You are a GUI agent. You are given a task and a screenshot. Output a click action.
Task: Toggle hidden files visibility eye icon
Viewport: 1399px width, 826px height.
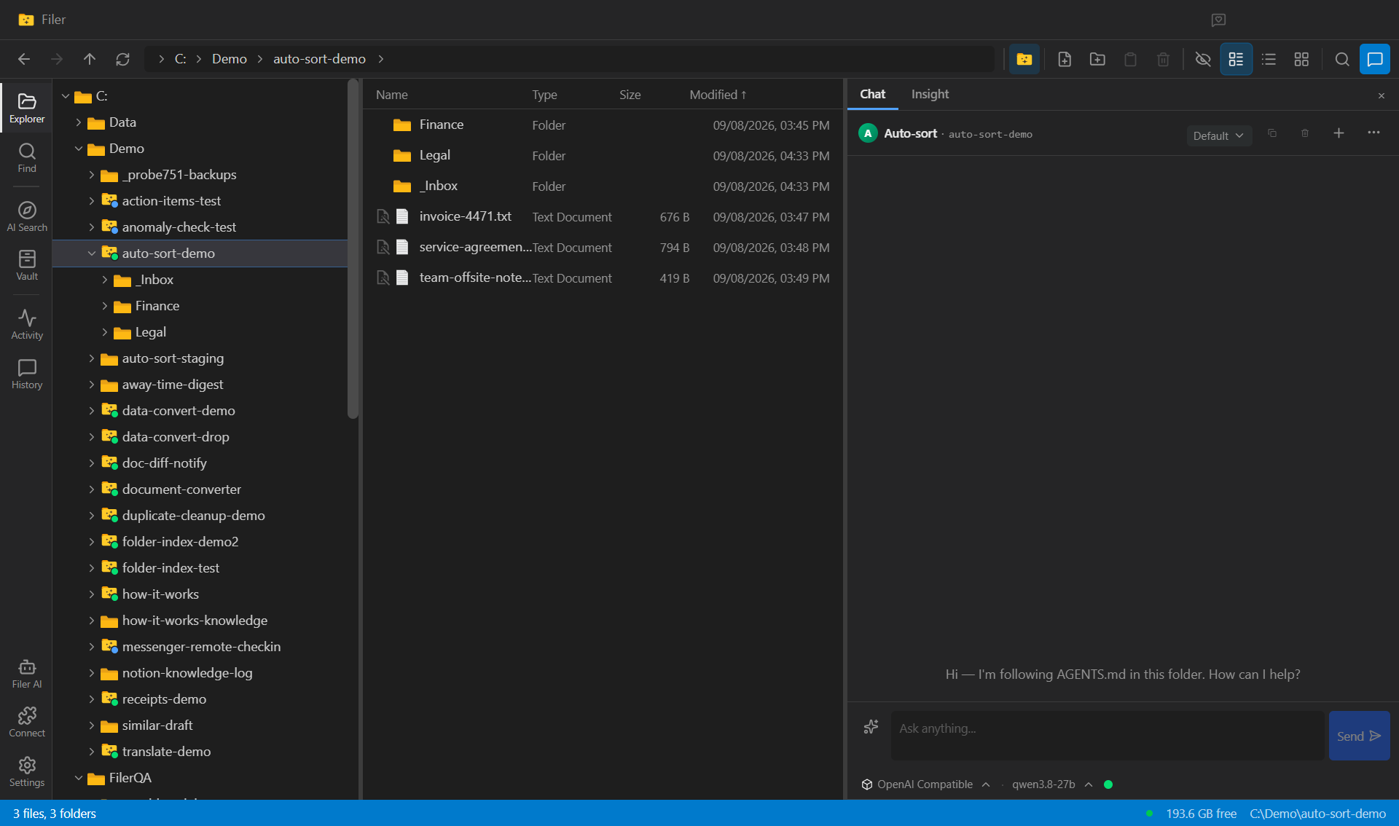[x=1203, y=59]
